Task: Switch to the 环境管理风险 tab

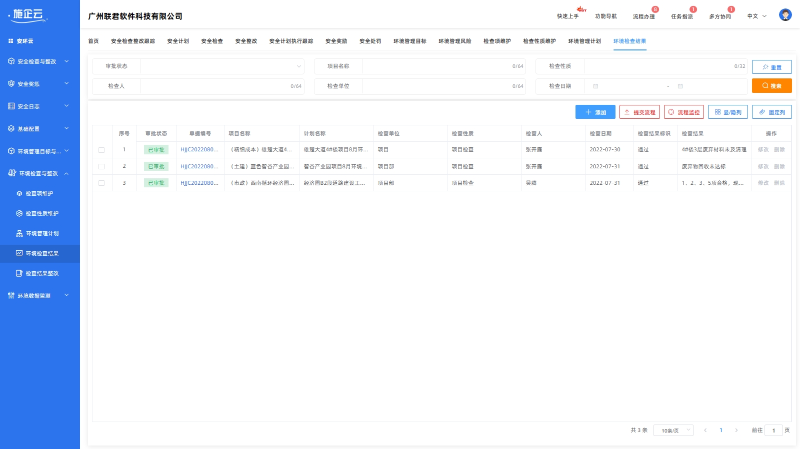Action: point(455,41)
